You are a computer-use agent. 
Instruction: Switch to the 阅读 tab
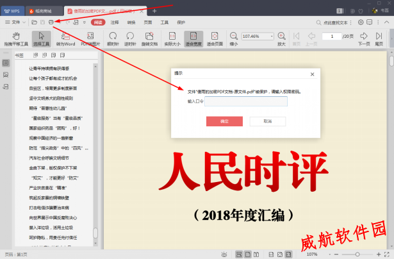(x=98, y=22)
